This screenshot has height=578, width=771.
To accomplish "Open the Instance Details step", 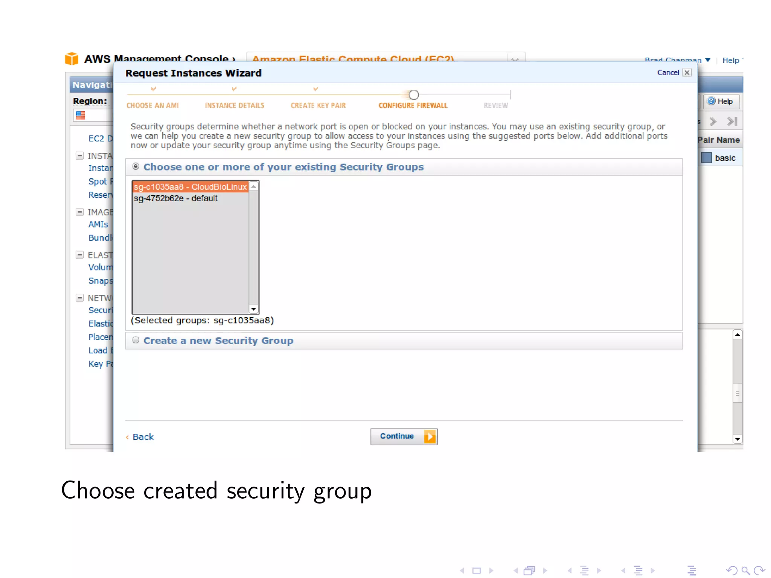I will (x=235, y=106).
